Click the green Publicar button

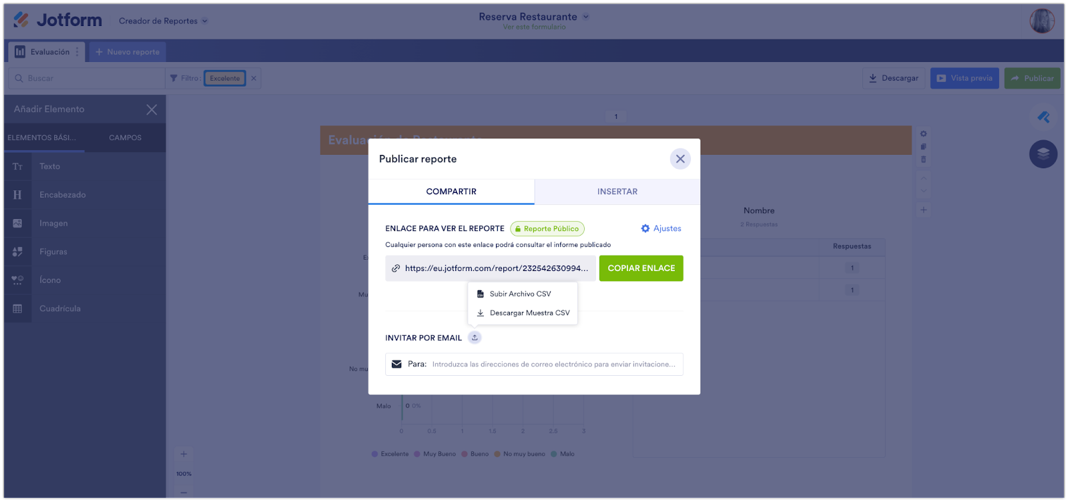pyautogui.click(x=1033, y=78)
